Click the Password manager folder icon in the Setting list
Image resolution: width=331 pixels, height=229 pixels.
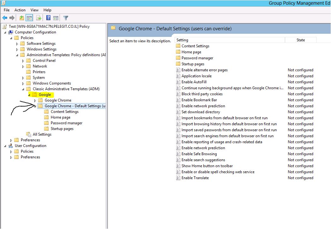pos(178,58)
